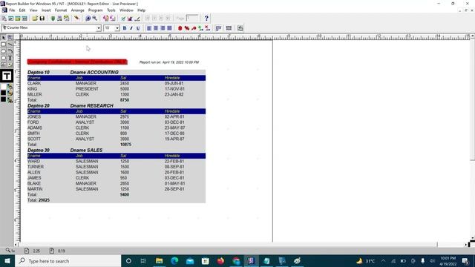The image size is (475, 267).
Task: Click the printer icon in the top toolbar
Action: [x=59, y=19]
